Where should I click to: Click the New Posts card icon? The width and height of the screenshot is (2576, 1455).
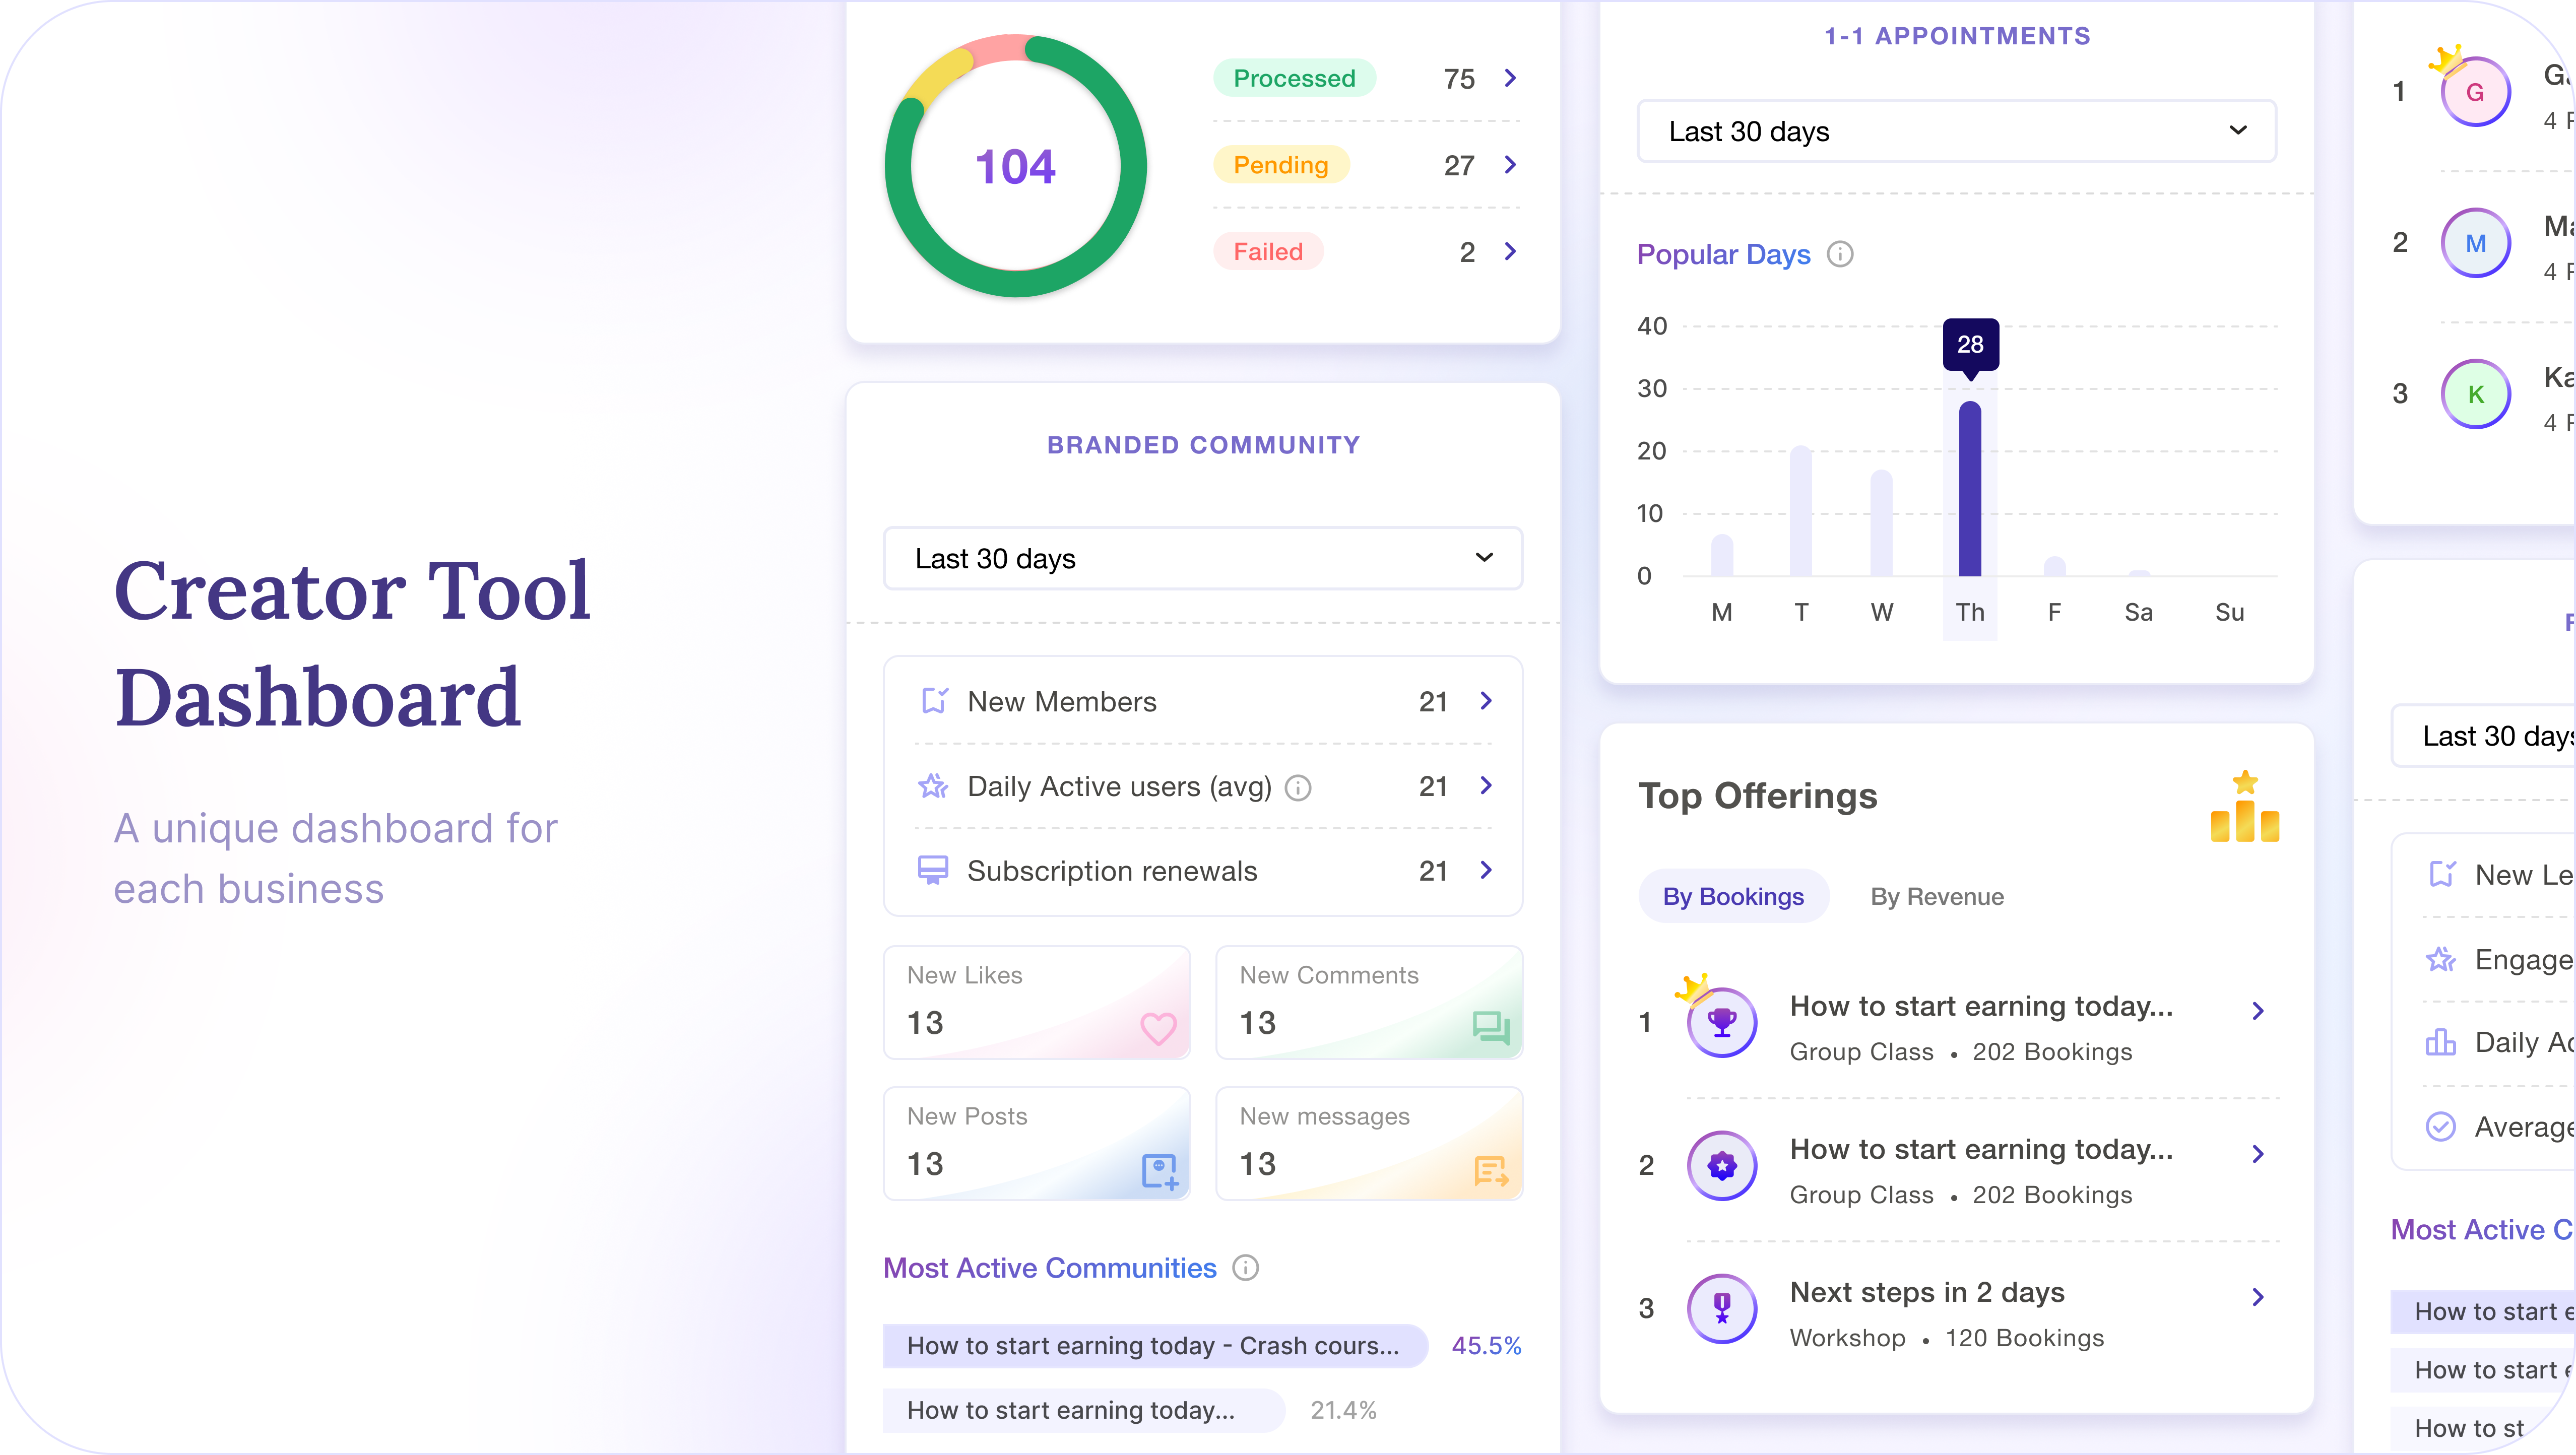click(x=1159, y=1170)
